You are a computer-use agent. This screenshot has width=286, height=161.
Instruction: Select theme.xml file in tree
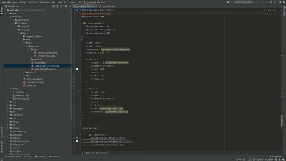30,85
